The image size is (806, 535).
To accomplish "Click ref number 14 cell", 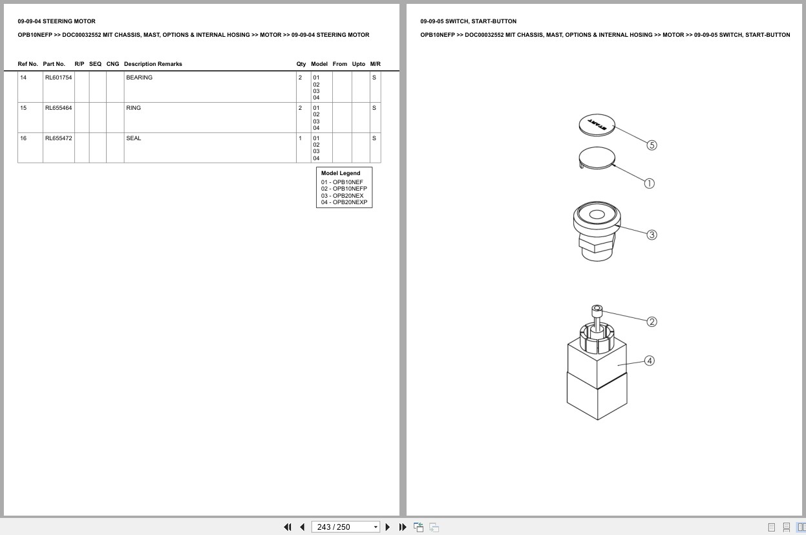I will click(x=30, y=87).
